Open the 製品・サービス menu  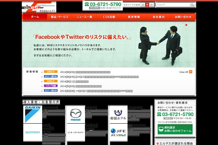coord(60,17)
